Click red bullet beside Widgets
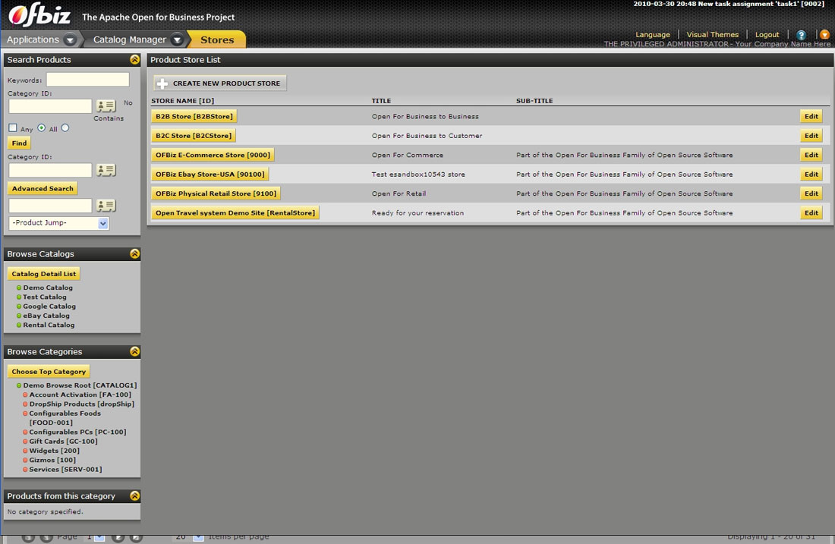 click(25, 451)
